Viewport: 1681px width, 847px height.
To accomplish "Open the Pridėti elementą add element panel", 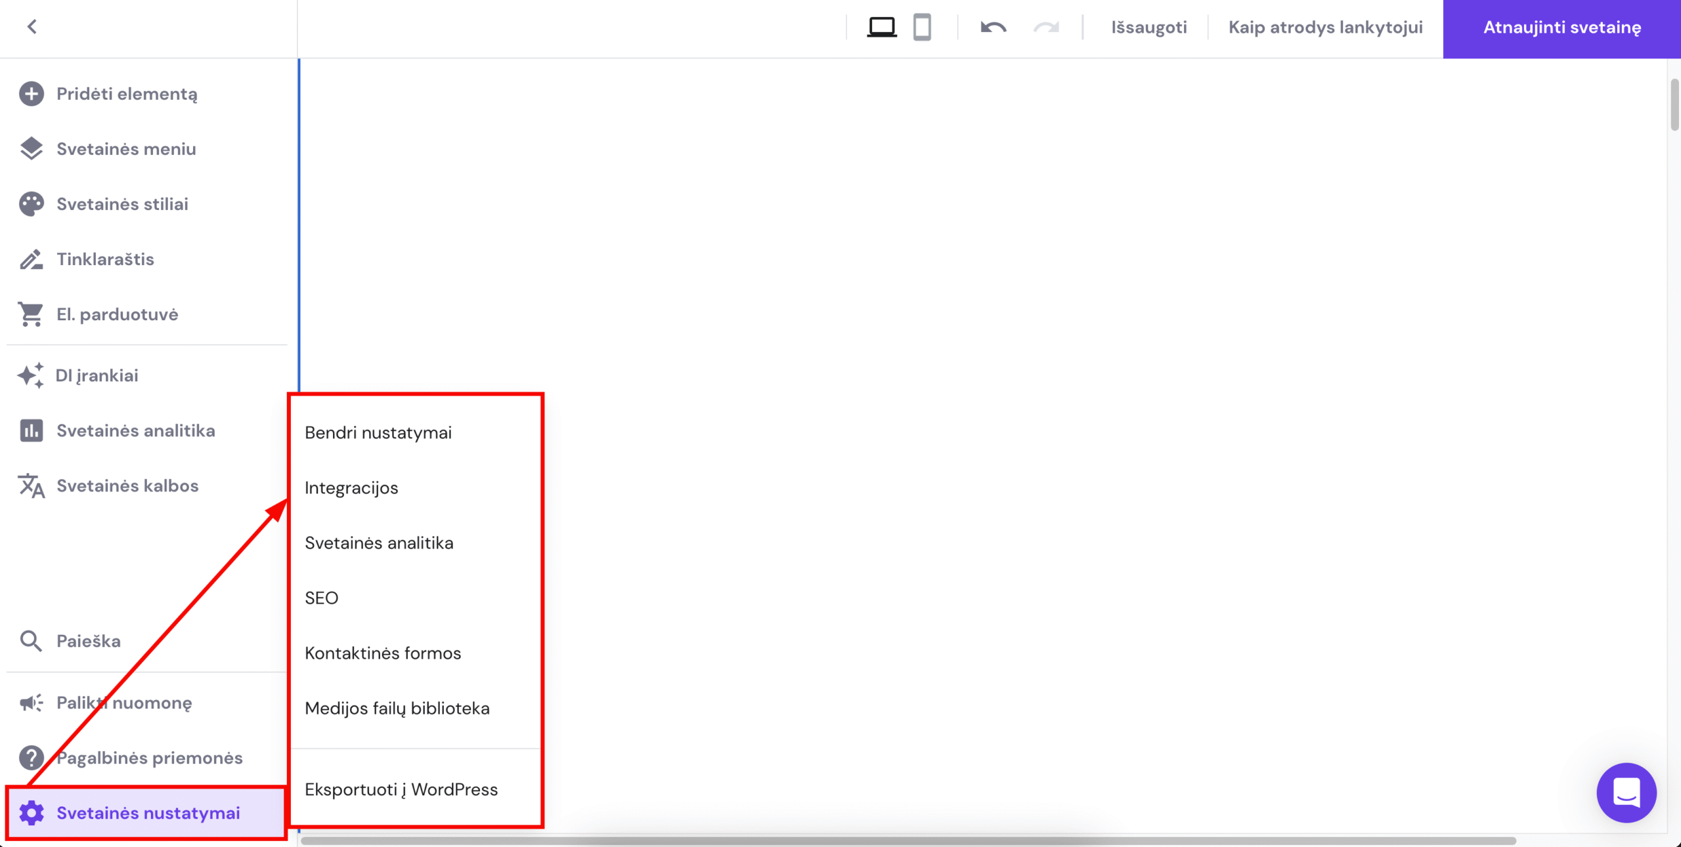I will tap(126, 93).
